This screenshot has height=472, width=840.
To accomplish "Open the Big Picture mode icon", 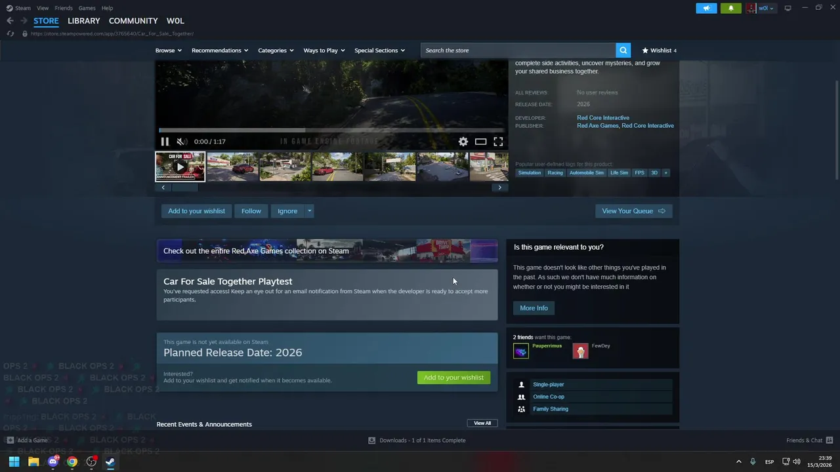I will point(787,8).
